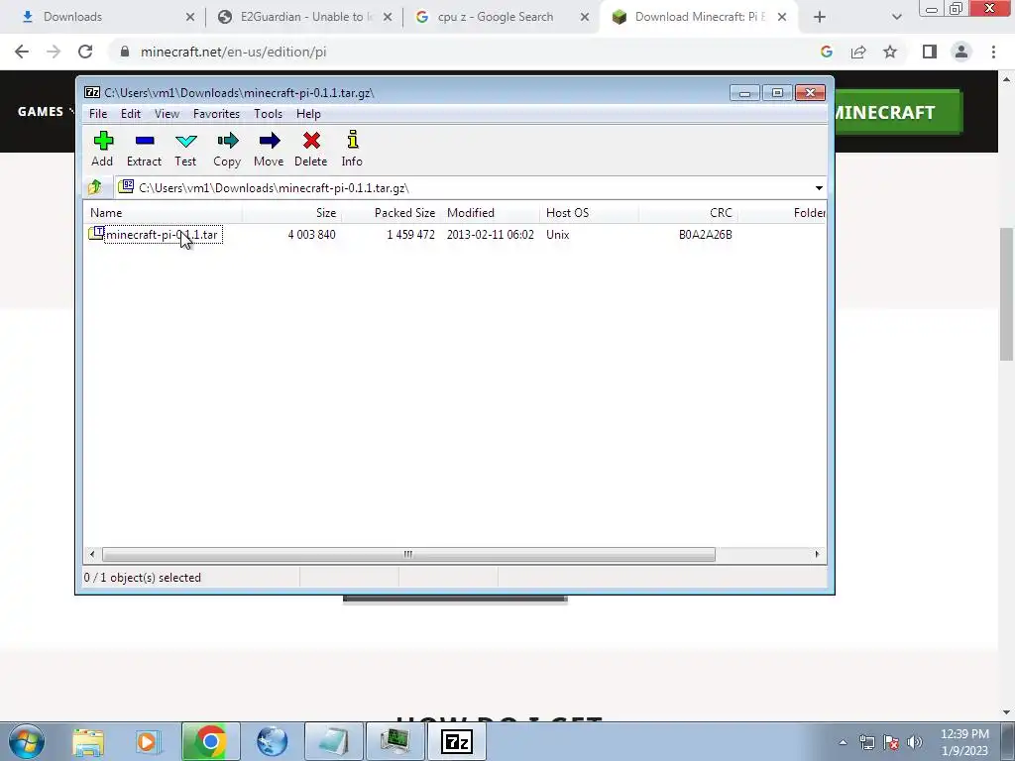Viewport: 1015px width, 761px height.
Task: Open the Tools menu
Action: tap(268, 114)
